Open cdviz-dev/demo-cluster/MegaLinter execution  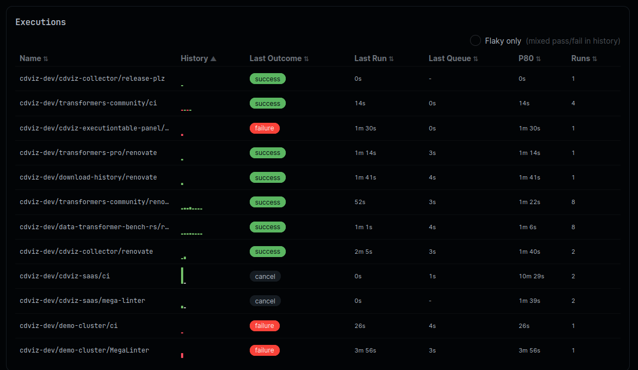[84, 350]
